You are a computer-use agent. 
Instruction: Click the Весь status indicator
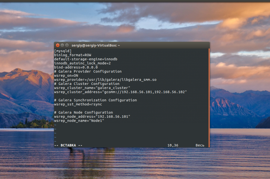200,145
